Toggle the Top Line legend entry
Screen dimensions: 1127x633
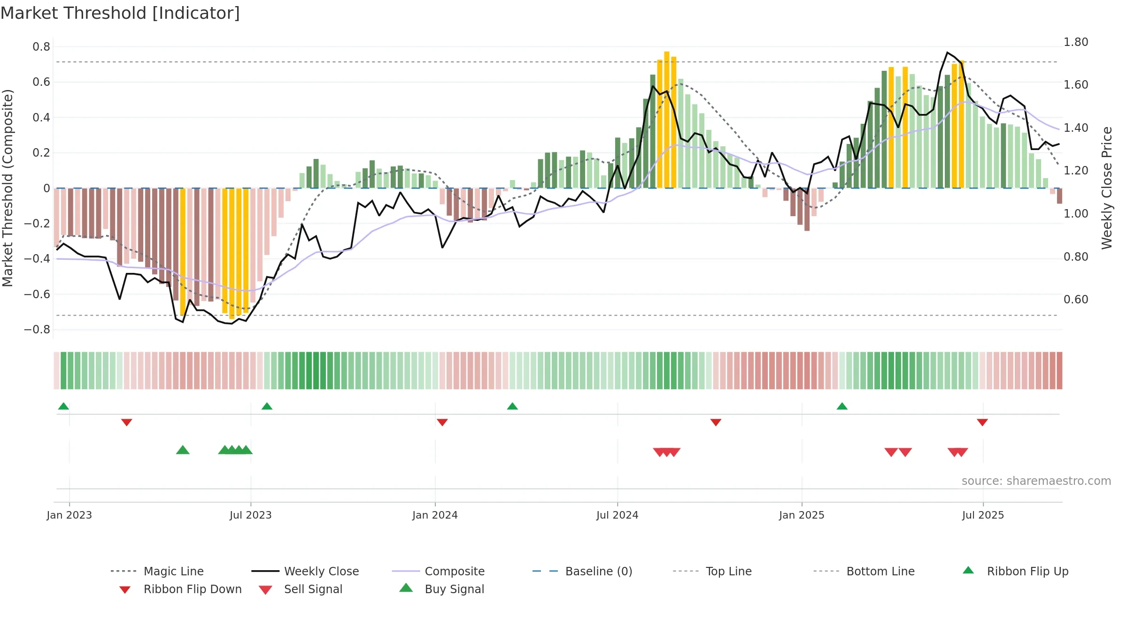click(712, 571)
